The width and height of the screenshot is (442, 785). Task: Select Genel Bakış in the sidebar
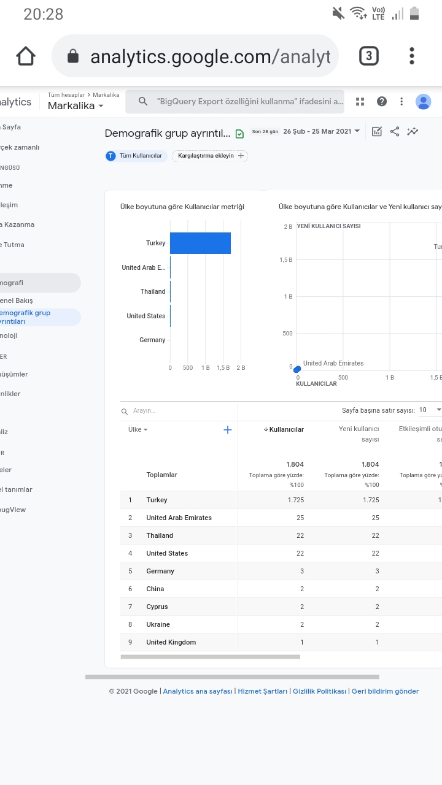click(x=17, y=301)
